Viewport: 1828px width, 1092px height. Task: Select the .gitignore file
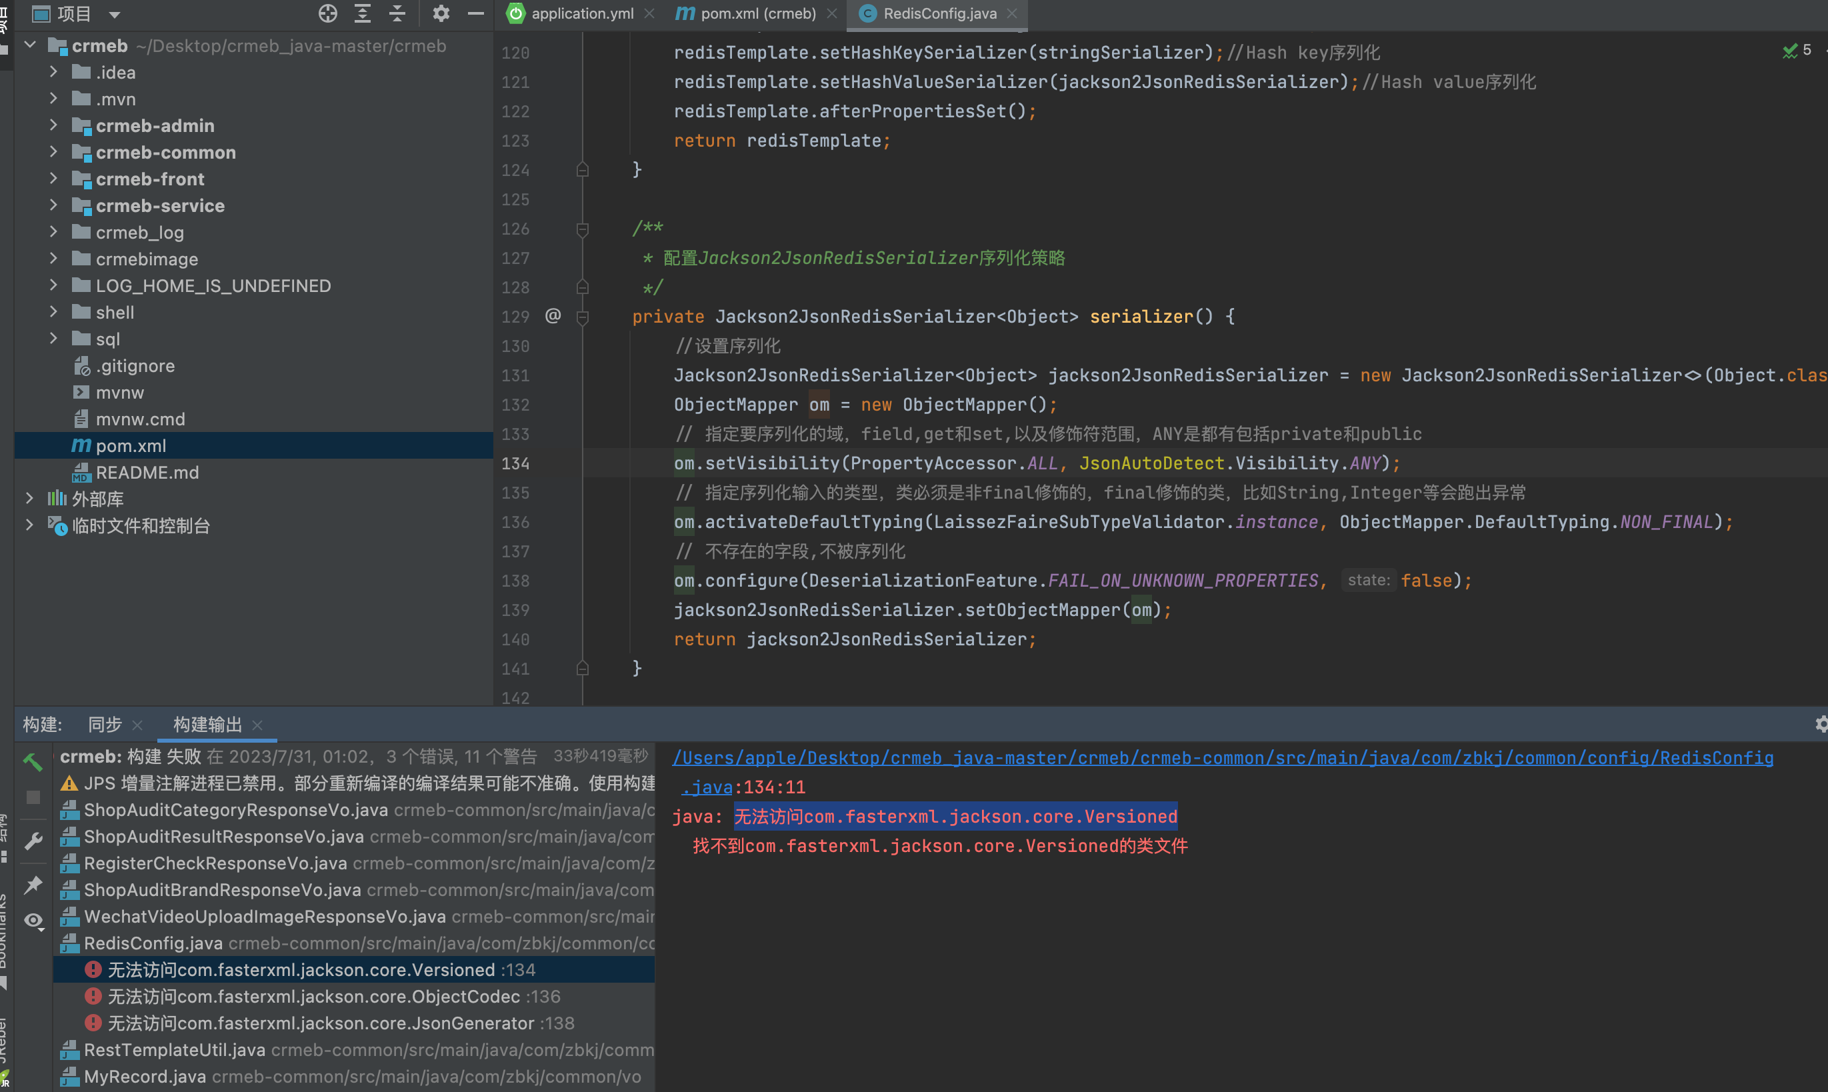254,366
